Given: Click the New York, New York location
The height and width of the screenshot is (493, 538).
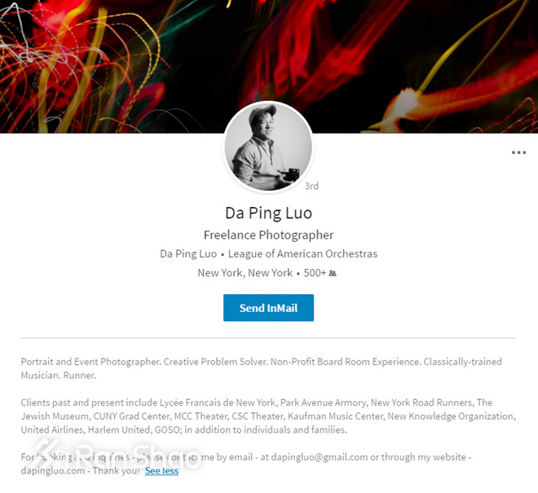Looking at the screenshot, I should [x=245, y=273].
